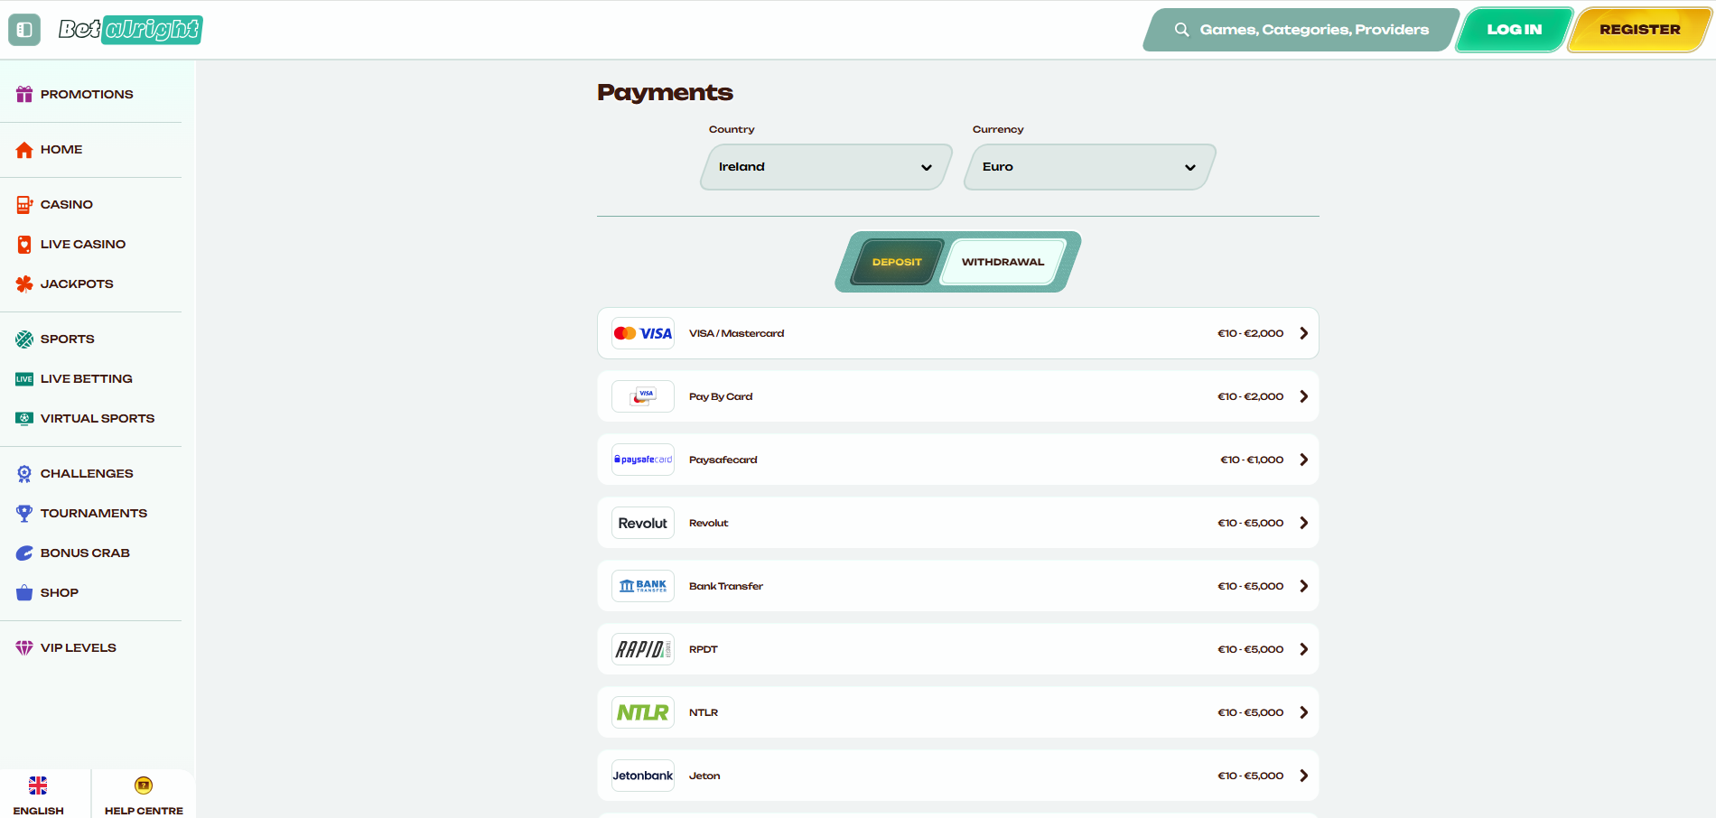Click the Rapid RPDT logo
The image size is (1716, 818).
(x=643, y=649)
